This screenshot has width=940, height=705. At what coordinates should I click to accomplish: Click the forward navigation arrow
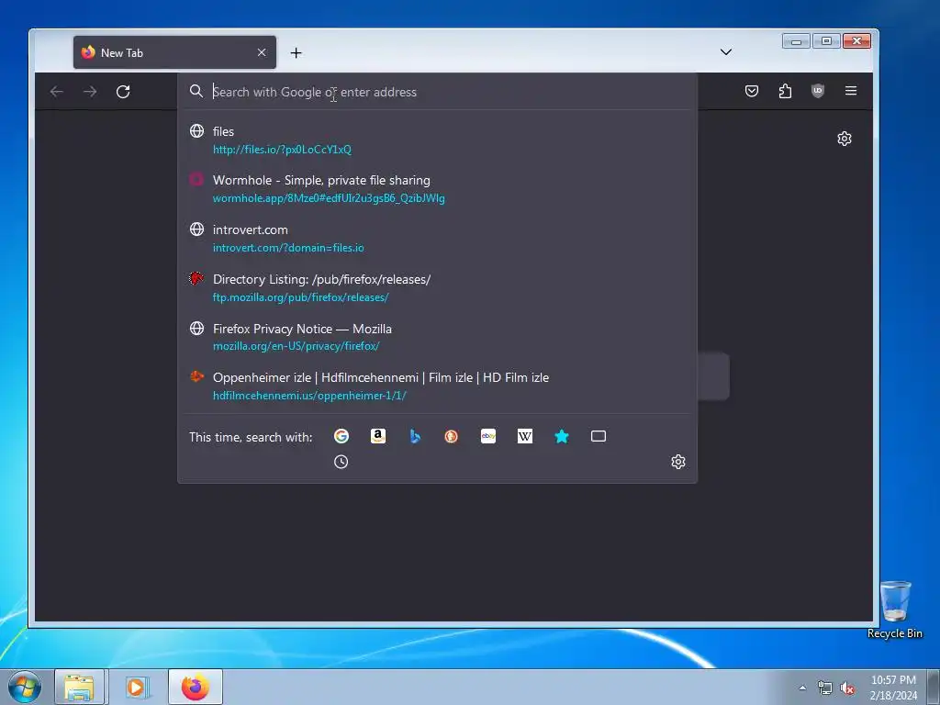tap(90, 92)
